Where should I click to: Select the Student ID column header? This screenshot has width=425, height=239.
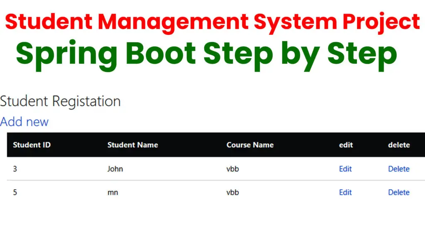pos(32,145)
